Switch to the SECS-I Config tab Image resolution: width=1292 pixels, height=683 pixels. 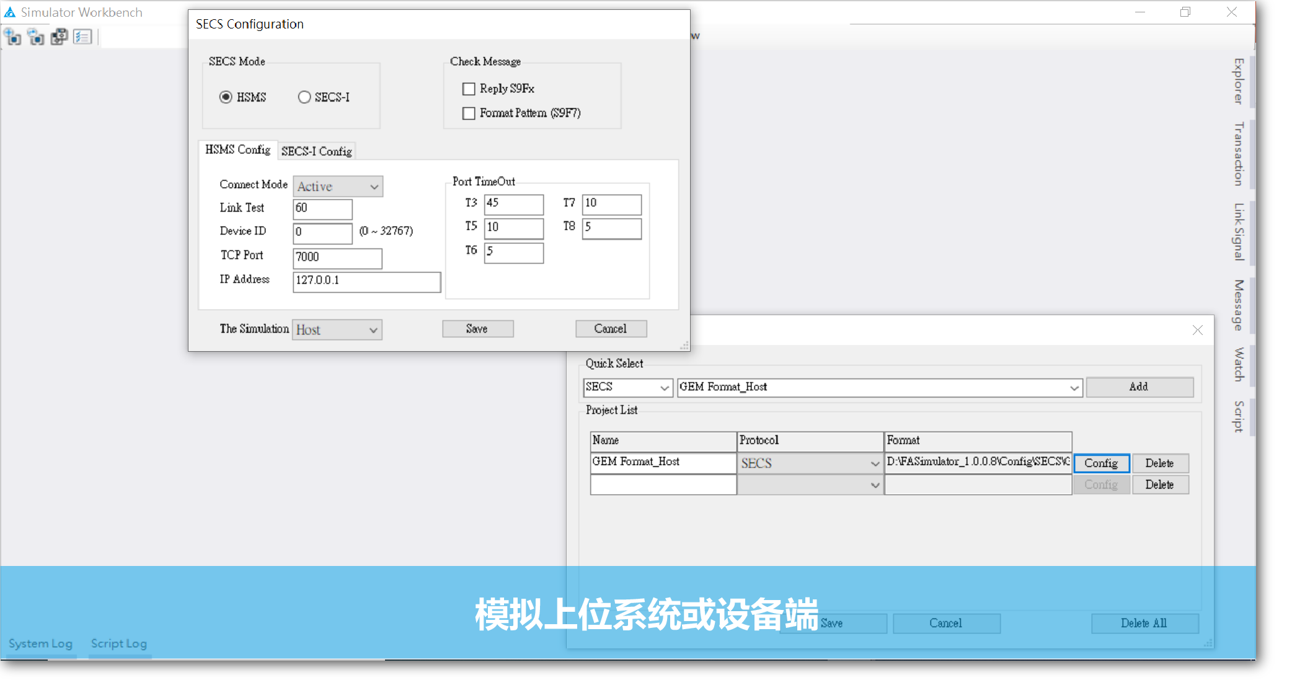tap(316, 151)
